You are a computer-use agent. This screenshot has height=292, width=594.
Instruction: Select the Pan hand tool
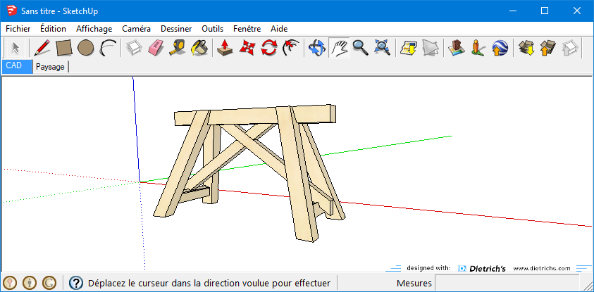(x=339, y=48)
